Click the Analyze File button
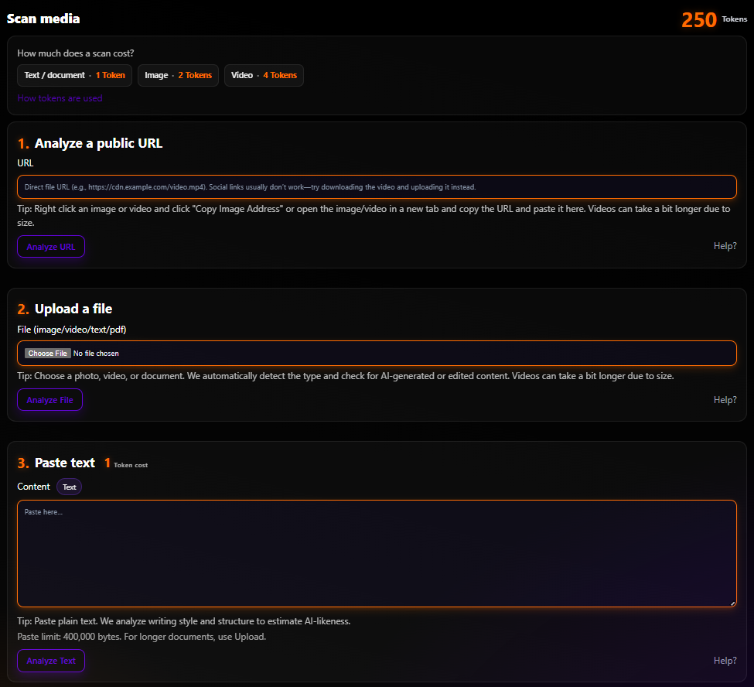Screen dimensions: 754x687 coord(49,400)
